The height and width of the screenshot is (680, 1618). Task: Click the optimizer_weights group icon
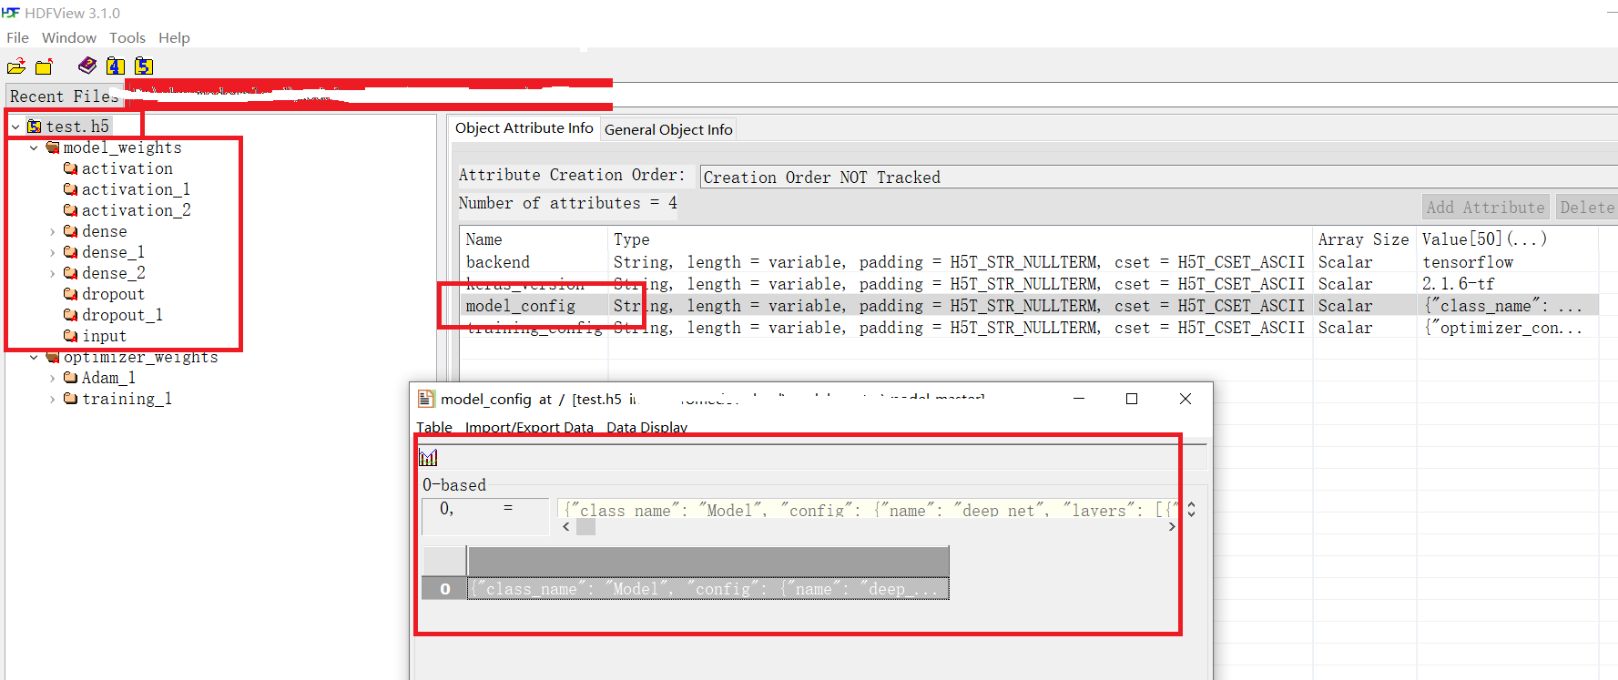53,357
